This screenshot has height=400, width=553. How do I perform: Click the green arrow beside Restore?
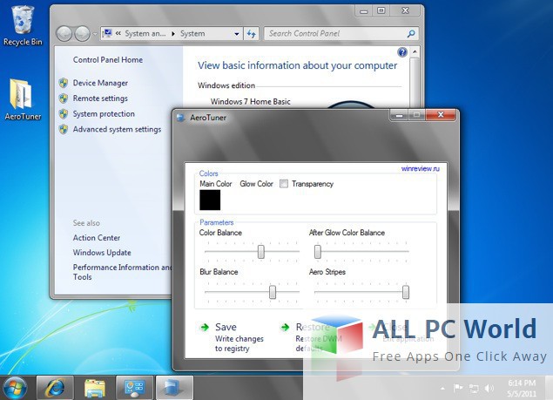(x=285, y=328)
